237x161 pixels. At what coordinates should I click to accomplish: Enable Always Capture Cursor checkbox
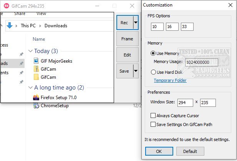[x=153, y=116]
